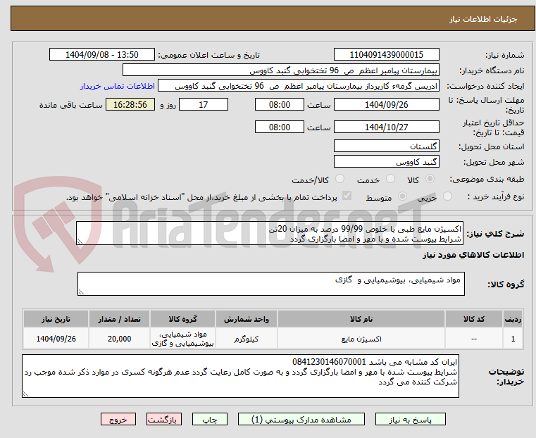Screen dimensions: 536x438
Task: Open اطلاعات تماس خریدار link
Action: 117,86
